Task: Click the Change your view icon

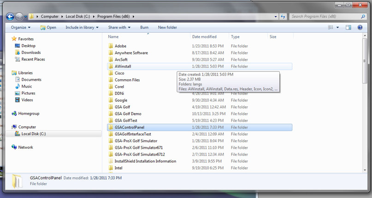Action: [x=331, y=28]
